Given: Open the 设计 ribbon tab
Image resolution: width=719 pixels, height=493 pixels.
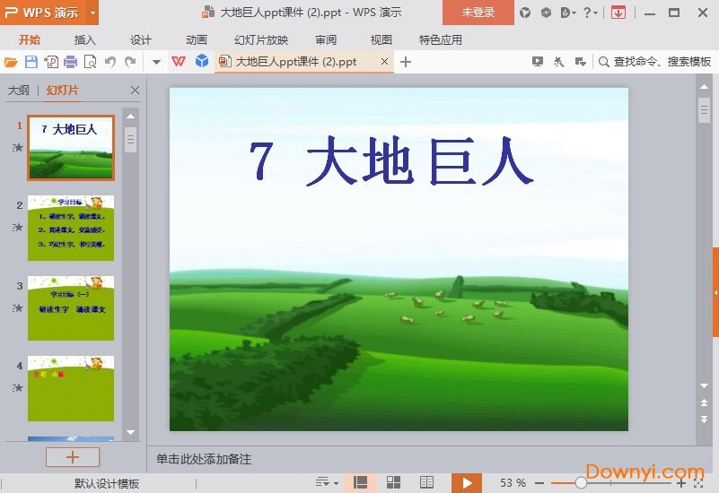Looking at the screenshot, I should coord(140,39).
